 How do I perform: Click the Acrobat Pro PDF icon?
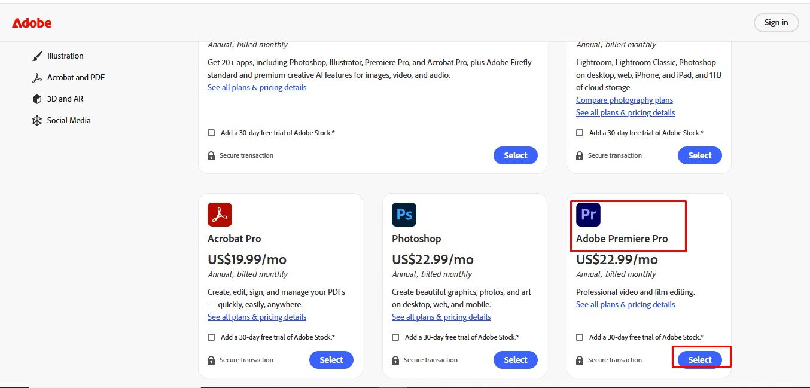coord(220,214)
